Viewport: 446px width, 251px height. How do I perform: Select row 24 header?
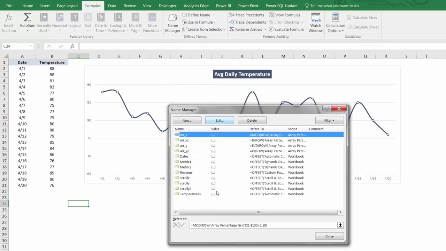4,204
